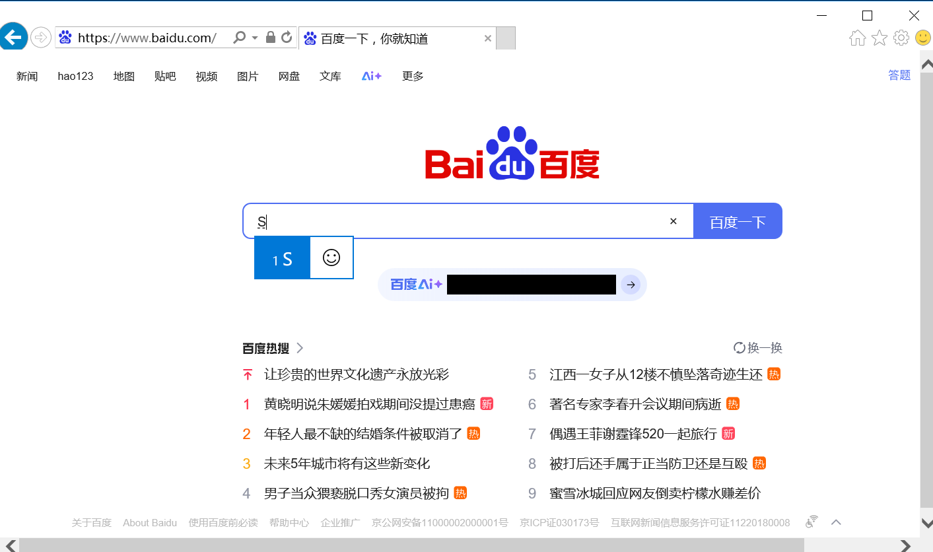The height and width of the screenshot is (552, 933).
Task: Select the 百度一下，你就知道 tab
Action: click(x=397, y=38)
